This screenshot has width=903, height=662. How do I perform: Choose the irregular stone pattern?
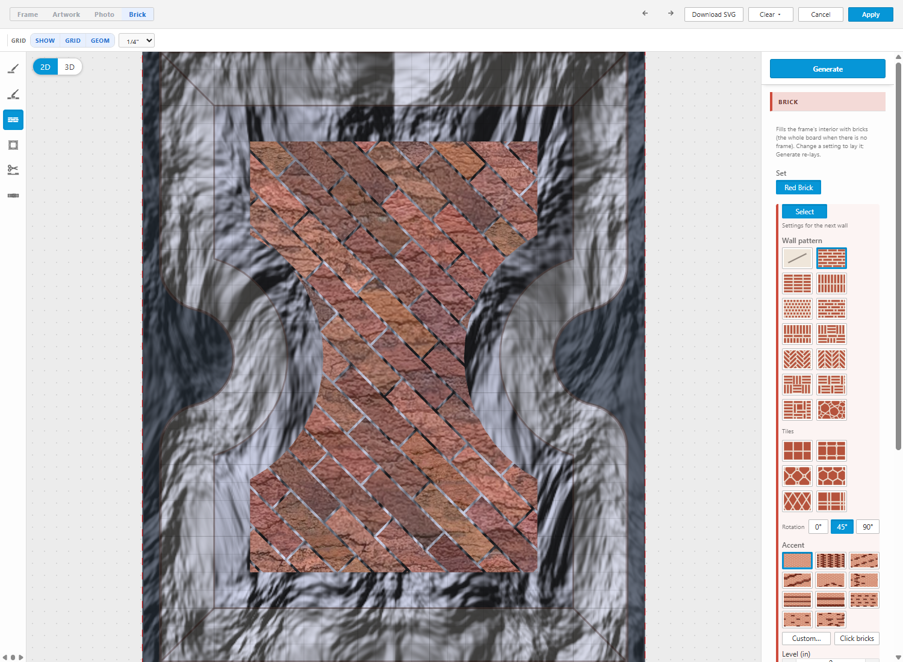coord(831,410)
